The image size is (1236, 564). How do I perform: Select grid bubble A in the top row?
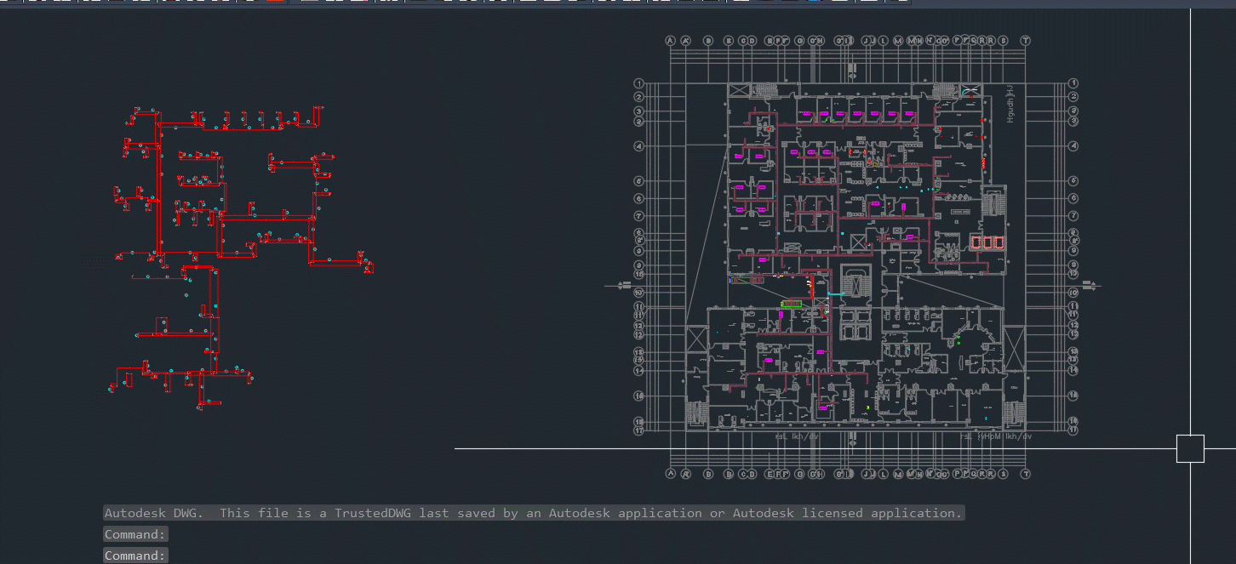[671, 40]
